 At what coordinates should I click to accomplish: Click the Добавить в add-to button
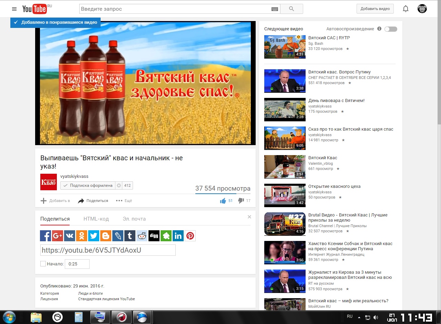(x=55, y=201)
